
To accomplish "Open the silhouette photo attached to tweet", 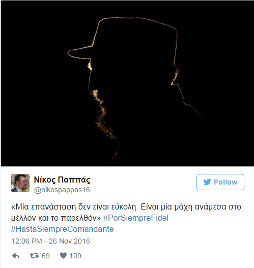I will (127, 83).
